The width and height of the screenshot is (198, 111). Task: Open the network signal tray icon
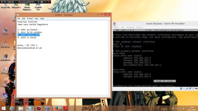pos(180,109)
